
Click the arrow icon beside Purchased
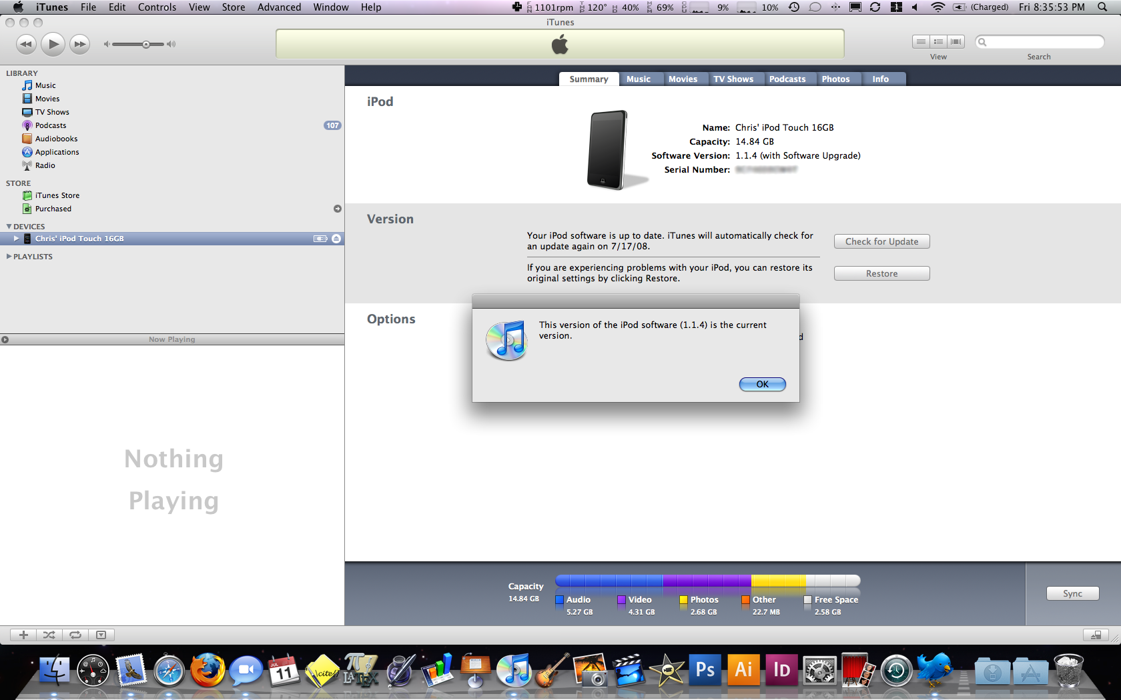(x=338, y=209)
